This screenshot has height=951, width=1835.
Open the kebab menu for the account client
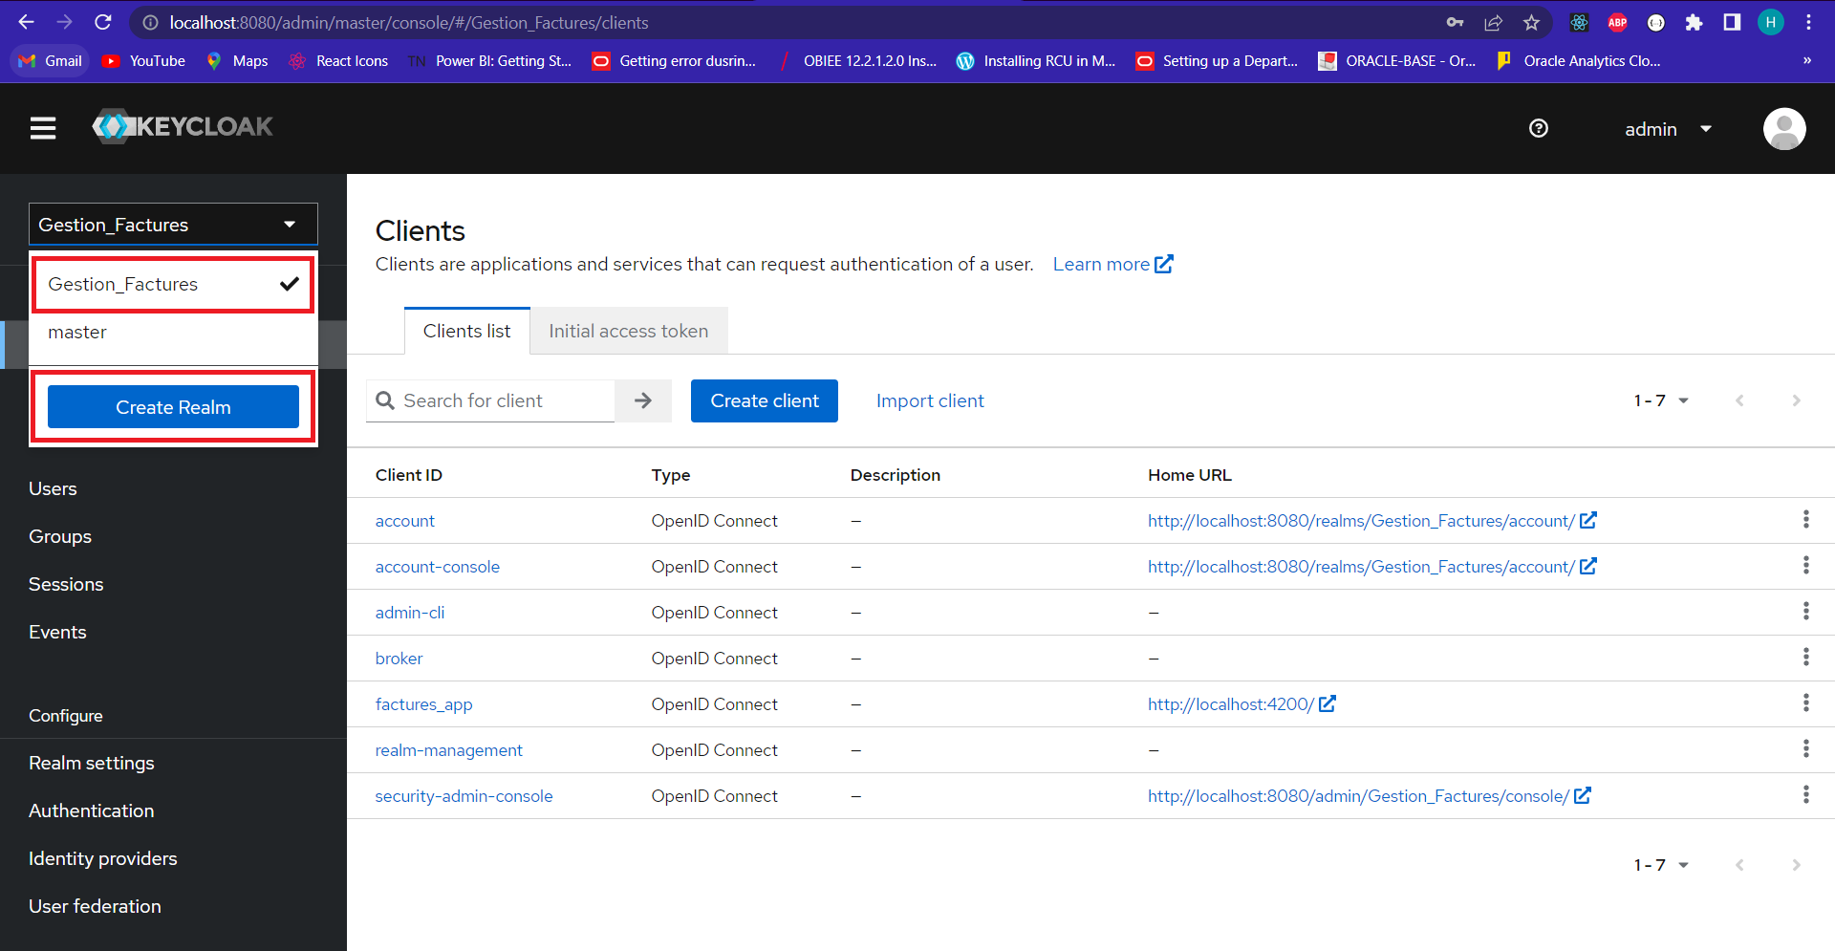(1806, 519)
